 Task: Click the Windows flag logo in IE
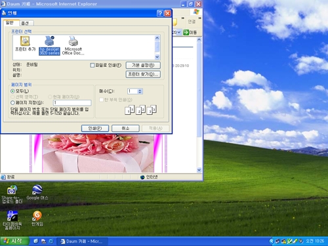tap(196, 12)
